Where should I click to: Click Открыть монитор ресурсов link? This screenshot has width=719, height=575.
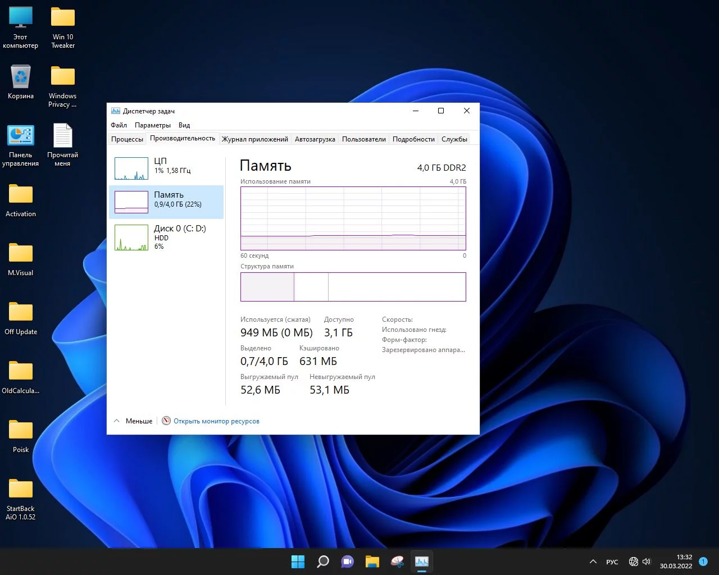click(216, 421)
